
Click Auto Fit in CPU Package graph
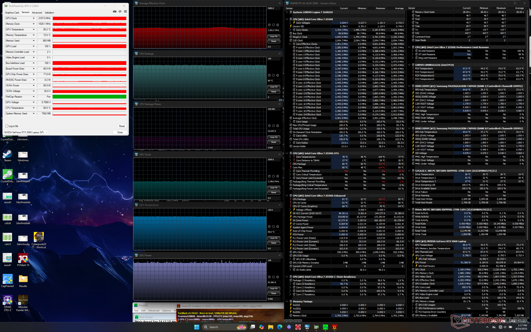[x=274, y=87]
